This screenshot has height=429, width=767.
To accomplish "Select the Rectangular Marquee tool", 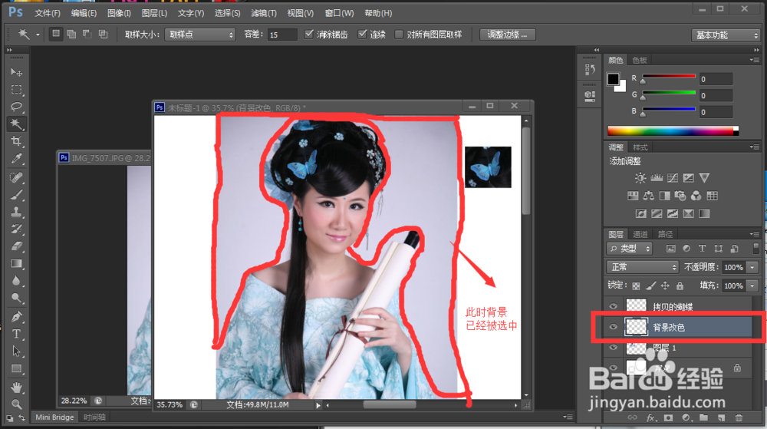I will tap(16, 90).
